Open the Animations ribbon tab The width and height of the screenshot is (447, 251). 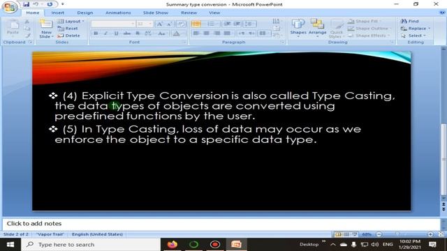coord(118,13)
